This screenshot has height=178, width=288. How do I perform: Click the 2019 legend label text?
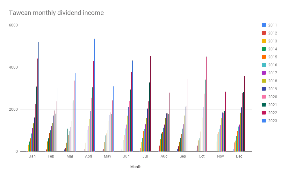coord(272,89)
